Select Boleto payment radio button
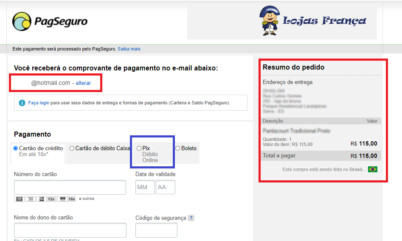402x241 pixels. pos(178,148)
